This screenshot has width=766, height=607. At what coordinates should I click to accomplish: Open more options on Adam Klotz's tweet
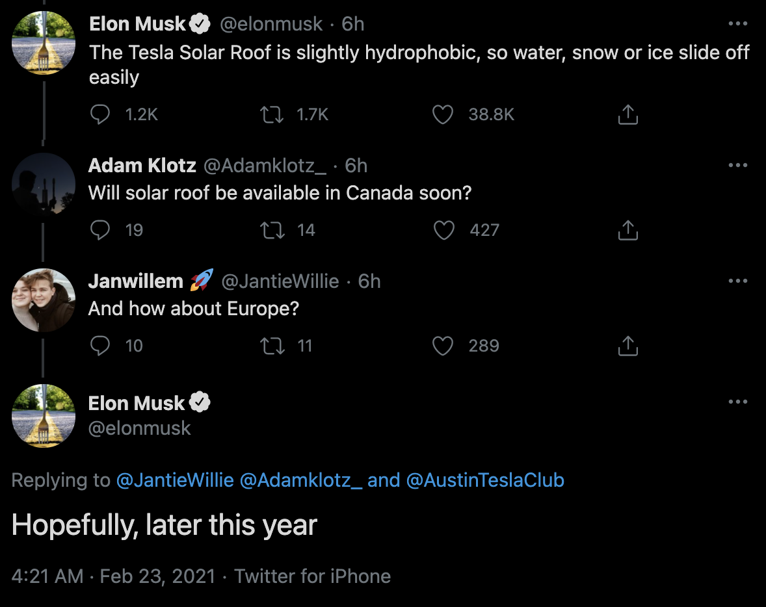[x=737, y=165]
